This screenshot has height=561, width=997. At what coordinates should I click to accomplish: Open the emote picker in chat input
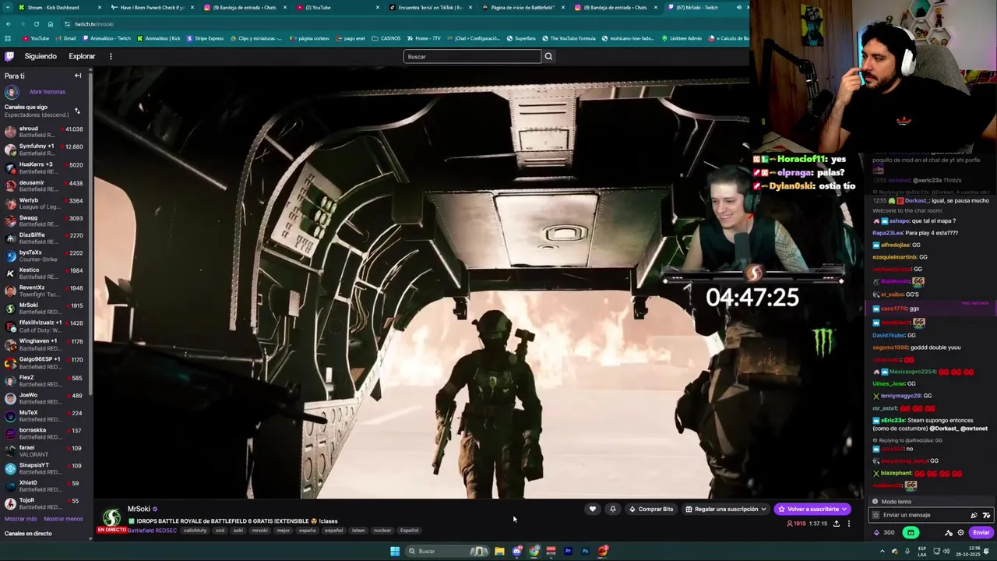pyautogui.click(x=974, y=515)
